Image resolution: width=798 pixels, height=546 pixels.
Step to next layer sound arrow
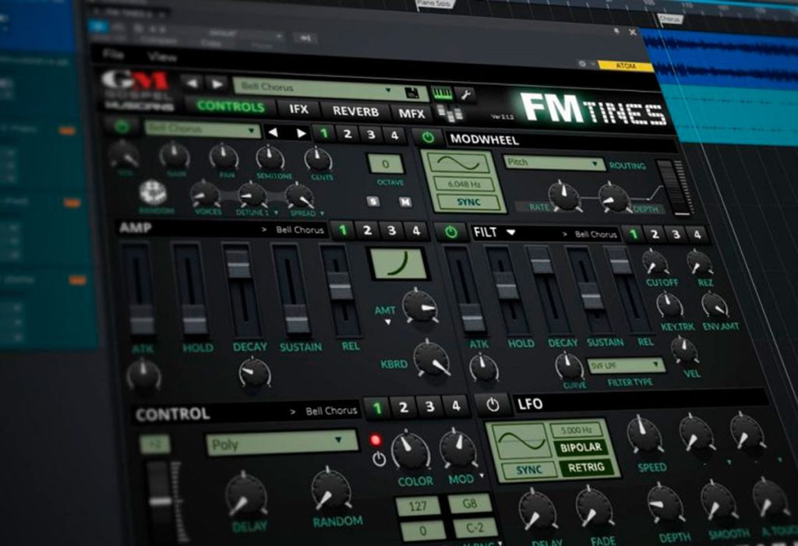(x=302, y=133)
